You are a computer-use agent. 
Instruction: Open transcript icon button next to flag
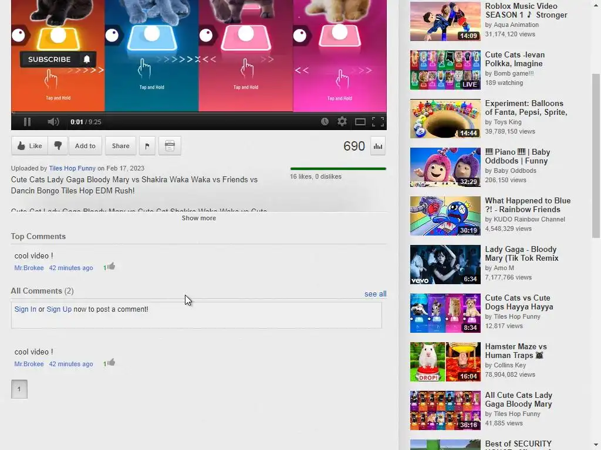click(x=170, y=146)
